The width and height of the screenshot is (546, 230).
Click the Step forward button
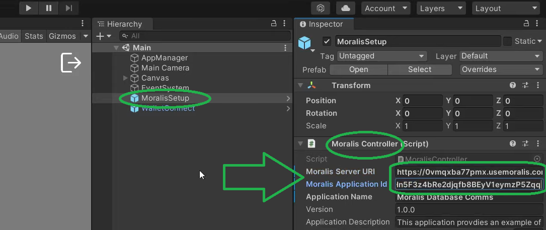tap(68, 8)
